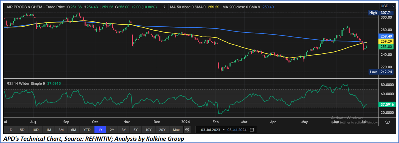The image size is (399, 143).
Task: Click the +2.00 (+0.80%) change value
Action: point(144,7)
